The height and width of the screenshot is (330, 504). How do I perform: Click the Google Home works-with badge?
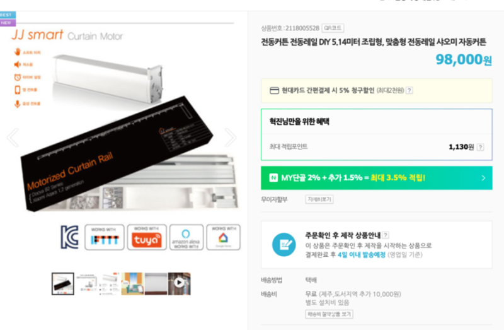[224, 237]
